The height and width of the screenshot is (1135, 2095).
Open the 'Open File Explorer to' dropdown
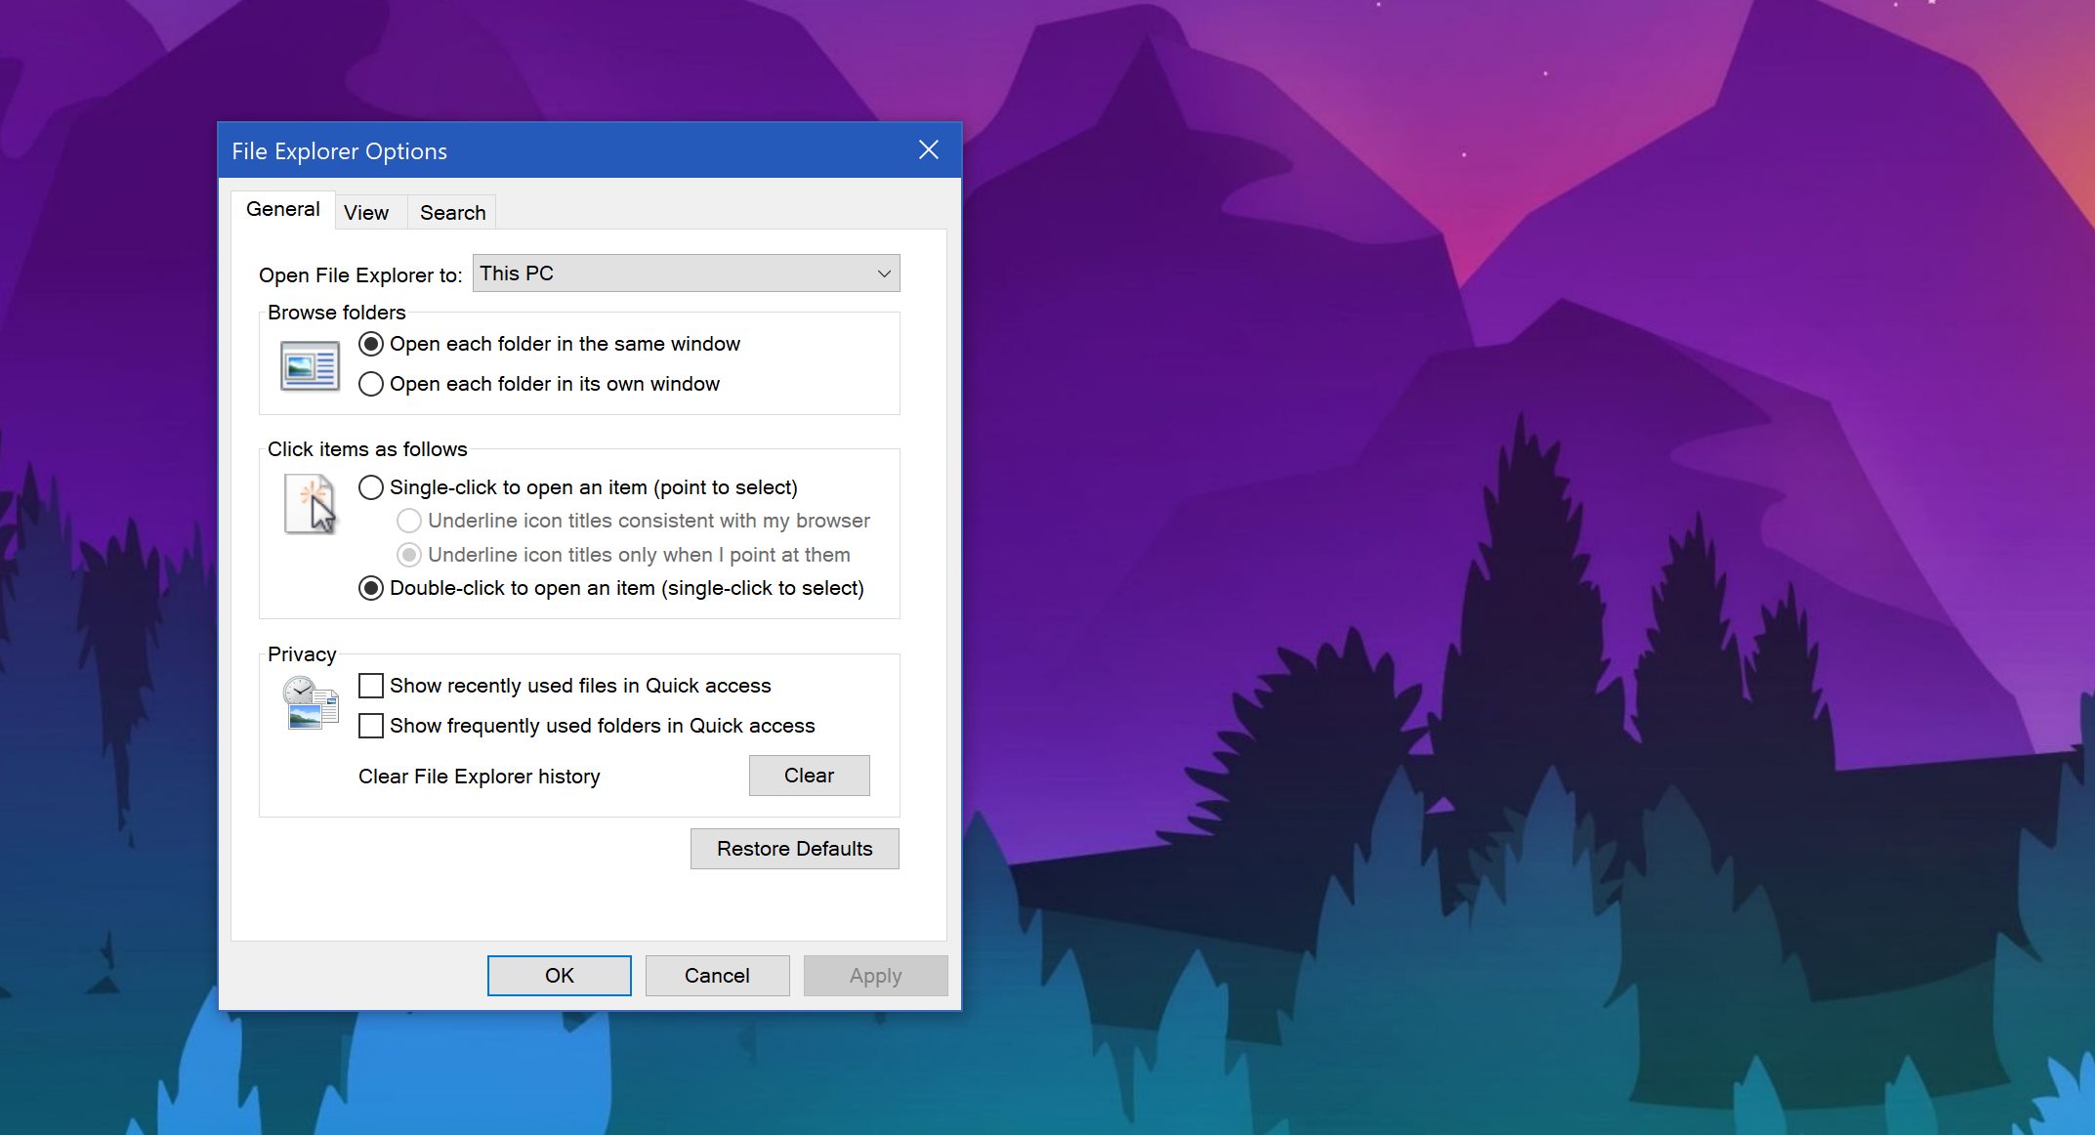coord(686,273)
